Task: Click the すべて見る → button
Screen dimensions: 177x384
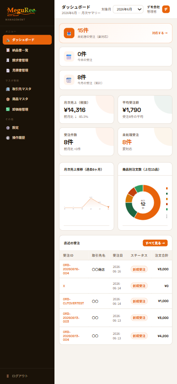Action: (x=155, y=243)
